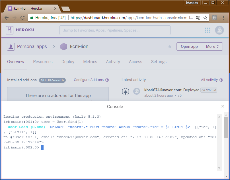Click the deployer avatar in Latest activity

(137, 91)
